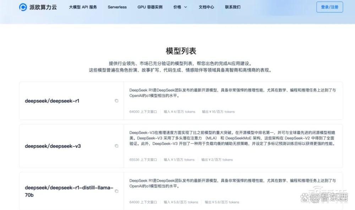Viewport: 355px width, 210px height.
Task: Click the '提供行业领先' subtitle line
Action: [181, 63]
